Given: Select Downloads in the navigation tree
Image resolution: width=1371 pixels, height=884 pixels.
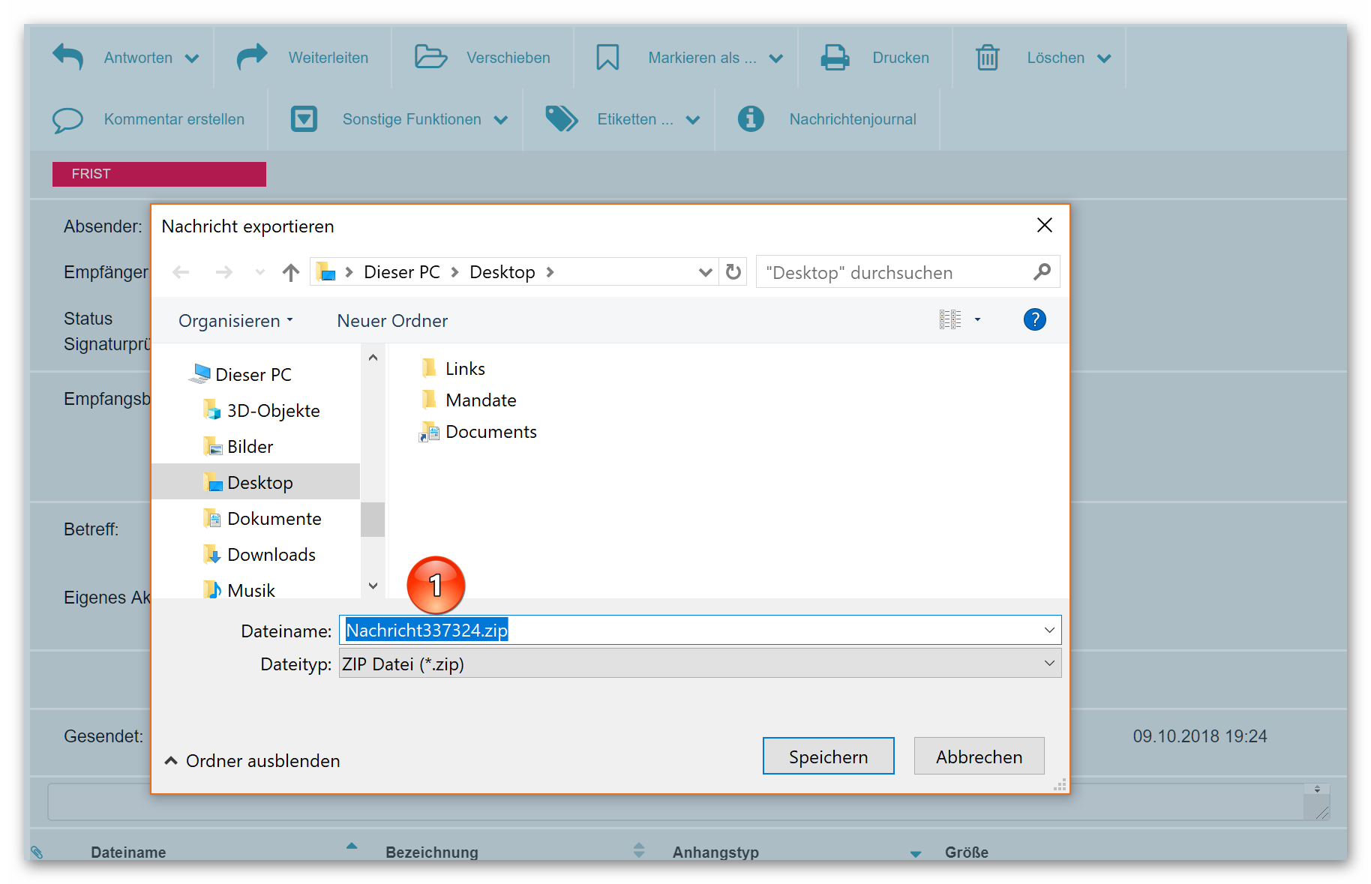Looking at the screenshot, I should click(x=271, y=555).
